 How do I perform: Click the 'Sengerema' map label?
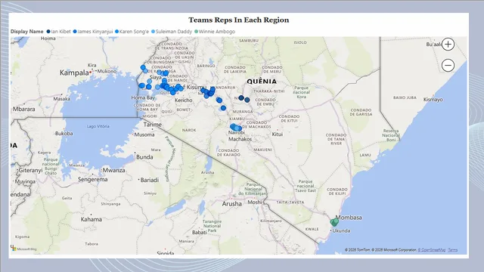click(93, 180)
